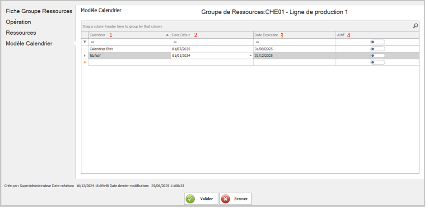Click the Calendrier column sort arrow

167,35
